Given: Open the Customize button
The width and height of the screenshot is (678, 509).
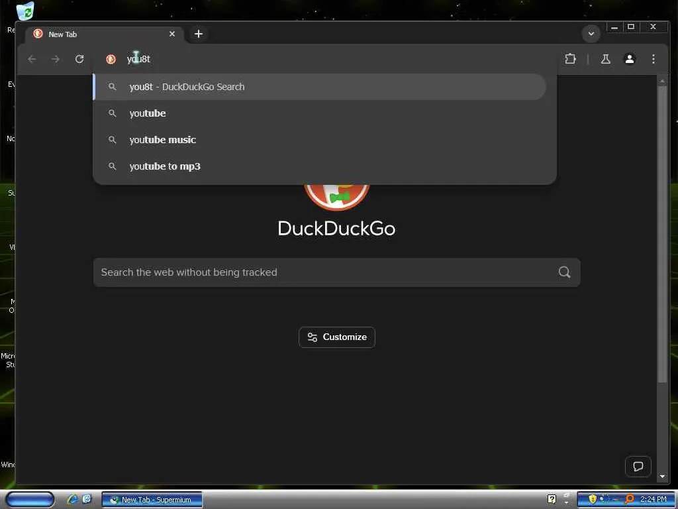Looking at the screenshot, I should pos(337,337).
